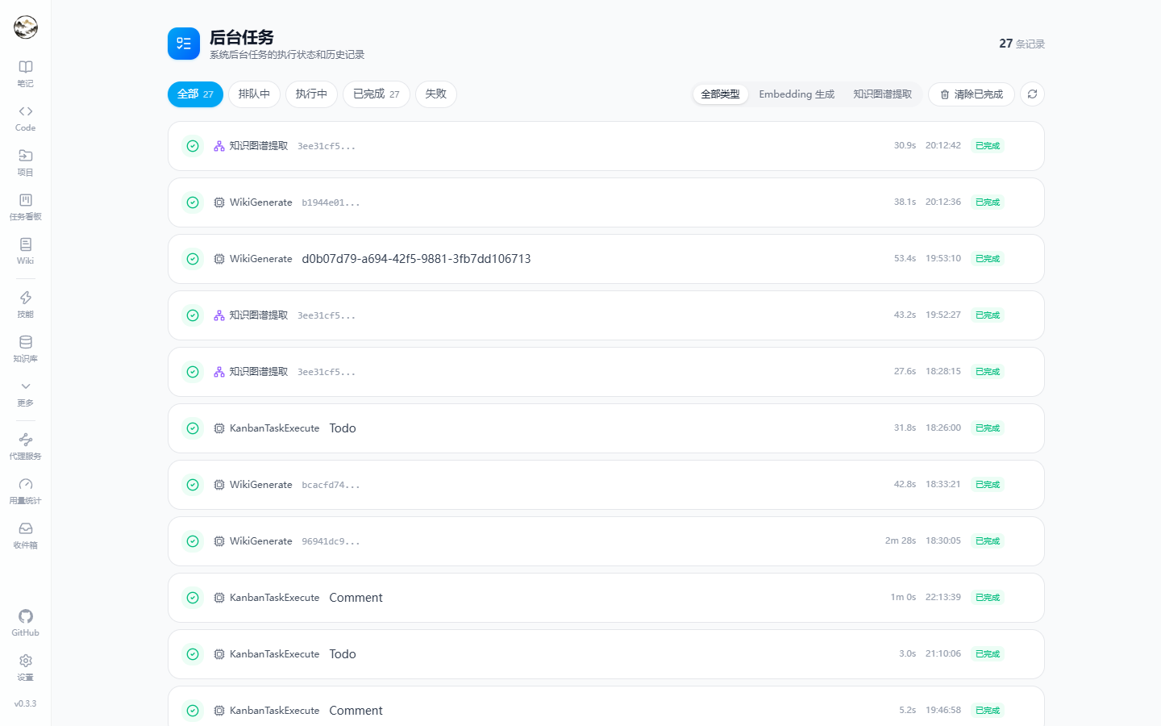Open 用量统计 usage statistics
Screen dimensions: 1161x726
click(x=25, y=490)
